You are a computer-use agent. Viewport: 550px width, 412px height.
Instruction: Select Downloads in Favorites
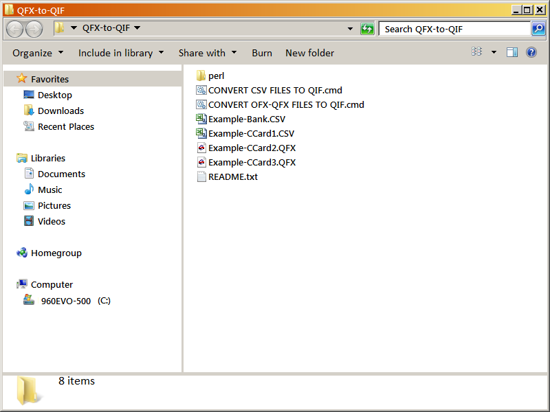(x=60, y=111)
